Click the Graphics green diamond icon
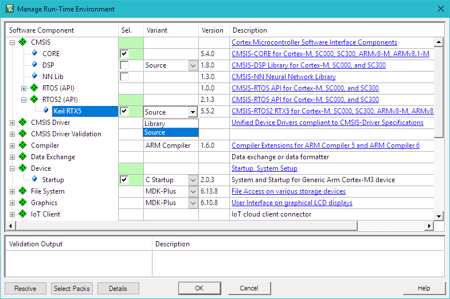This screenshot has height=299, width=450. pyautogui.click(x=23, y=202)
